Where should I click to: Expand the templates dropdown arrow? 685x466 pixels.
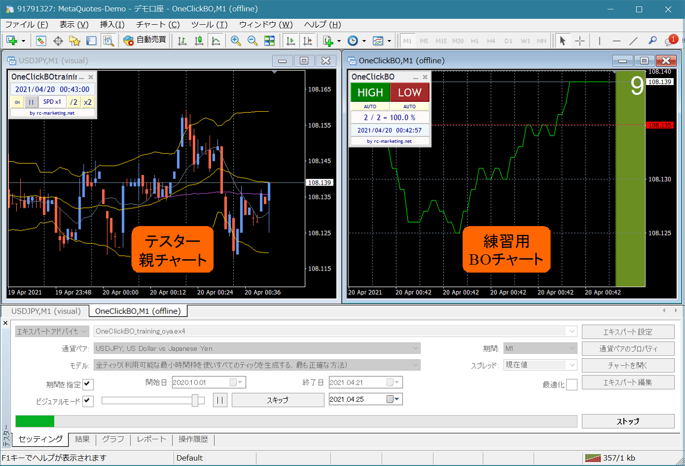tap(389, 41)
